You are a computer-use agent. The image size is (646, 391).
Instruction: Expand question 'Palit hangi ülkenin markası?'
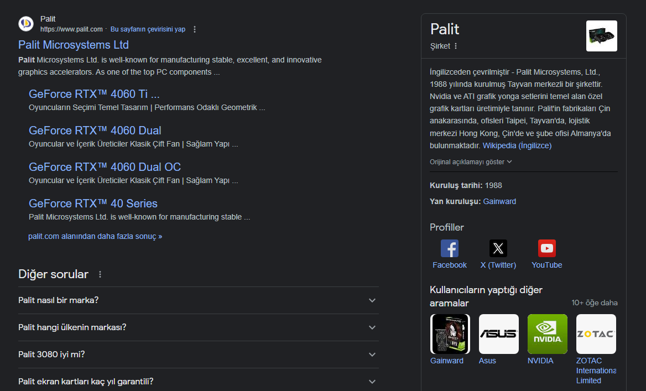[199, 327]
